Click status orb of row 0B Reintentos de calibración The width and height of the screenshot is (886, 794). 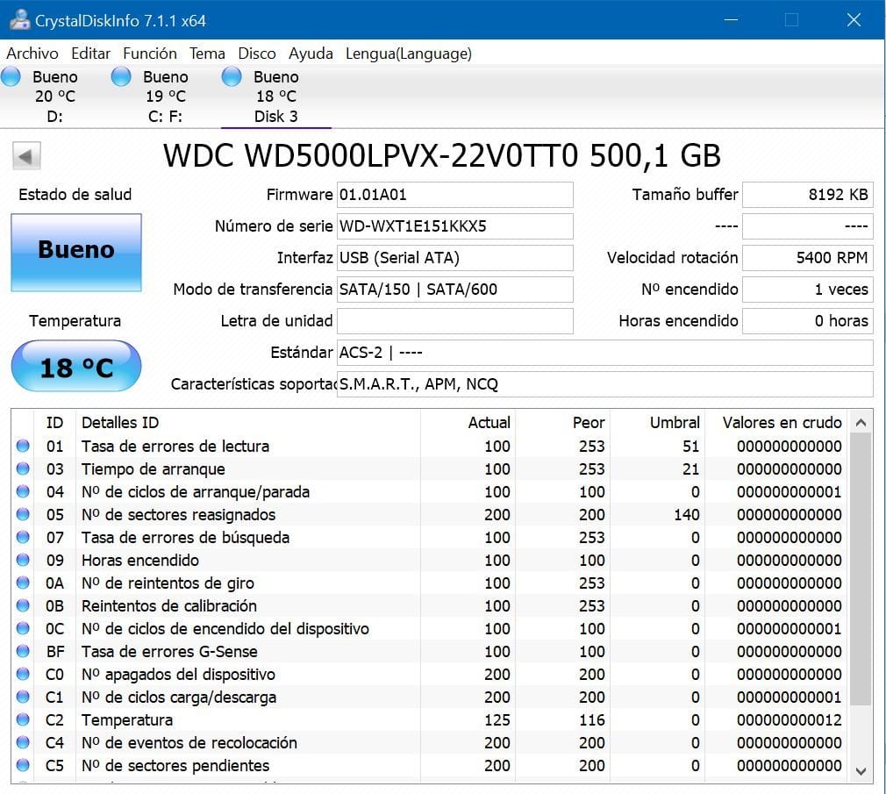23,606
